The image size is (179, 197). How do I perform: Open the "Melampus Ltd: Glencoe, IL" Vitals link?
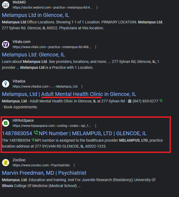pos(33,55)
